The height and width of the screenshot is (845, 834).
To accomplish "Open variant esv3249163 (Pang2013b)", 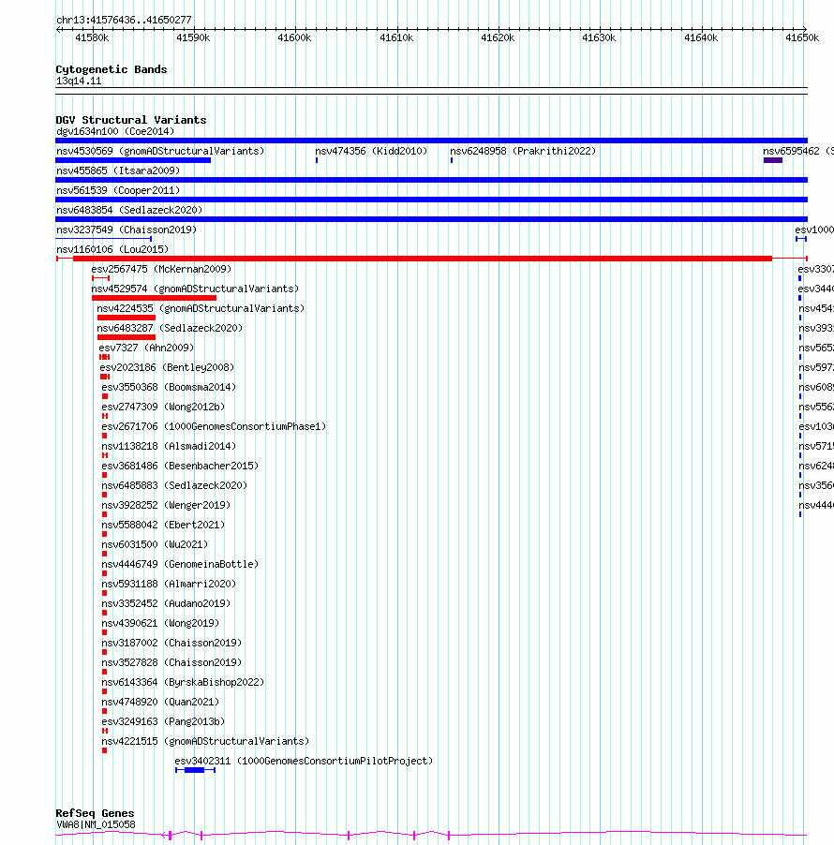I will point(163,721).
